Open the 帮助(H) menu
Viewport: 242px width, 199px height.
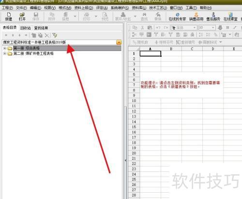(206, 8)
